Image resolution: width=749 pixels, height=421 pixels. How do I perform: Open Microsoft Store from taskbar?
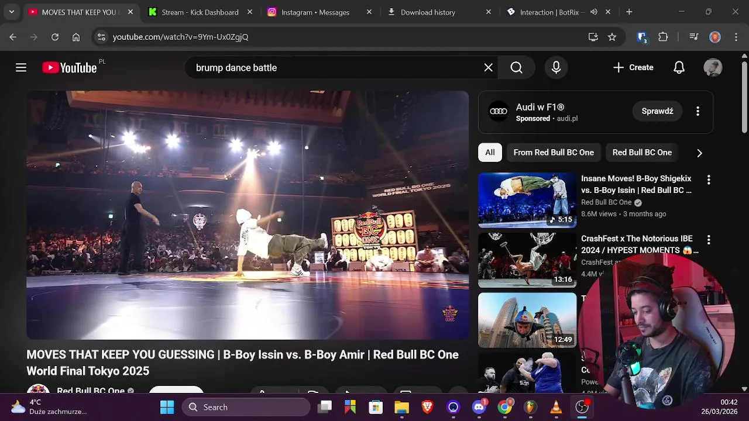(x=376, y=407)
